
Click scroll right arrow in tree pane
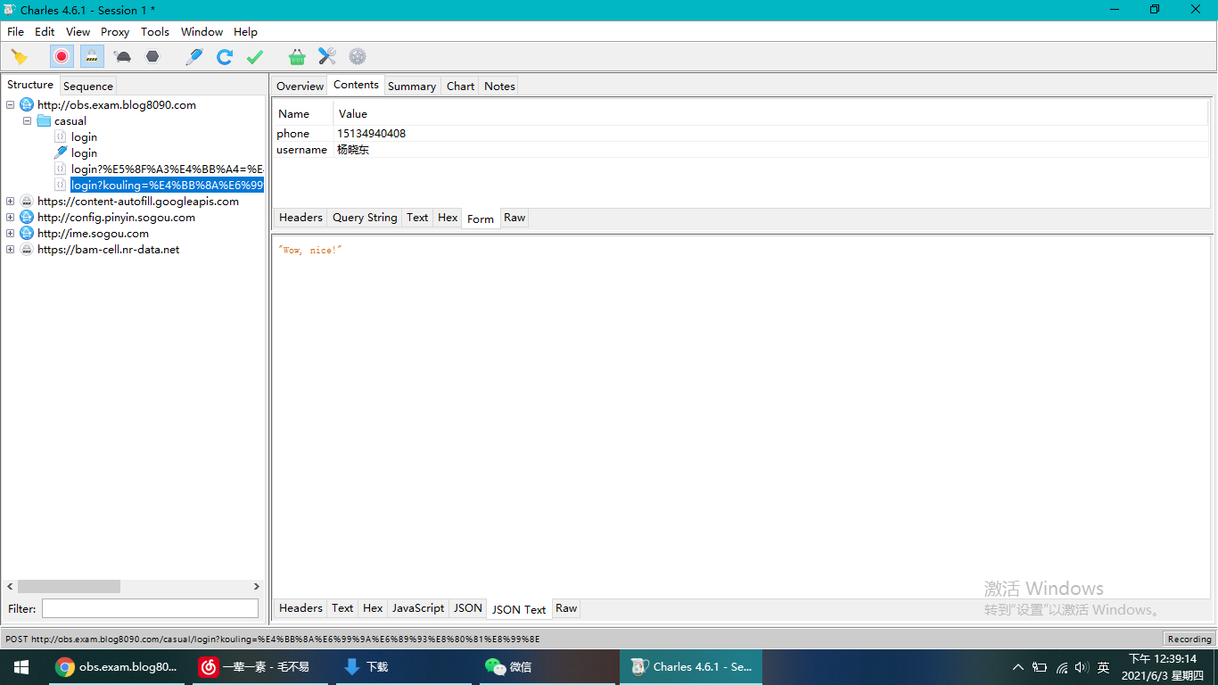[257, 587]
